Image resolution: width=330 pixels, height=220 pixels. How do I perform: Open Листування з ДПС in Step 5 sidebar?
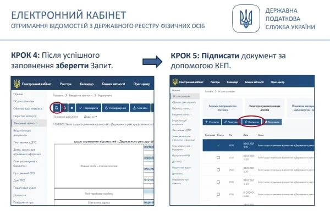[x=182, y=130]
